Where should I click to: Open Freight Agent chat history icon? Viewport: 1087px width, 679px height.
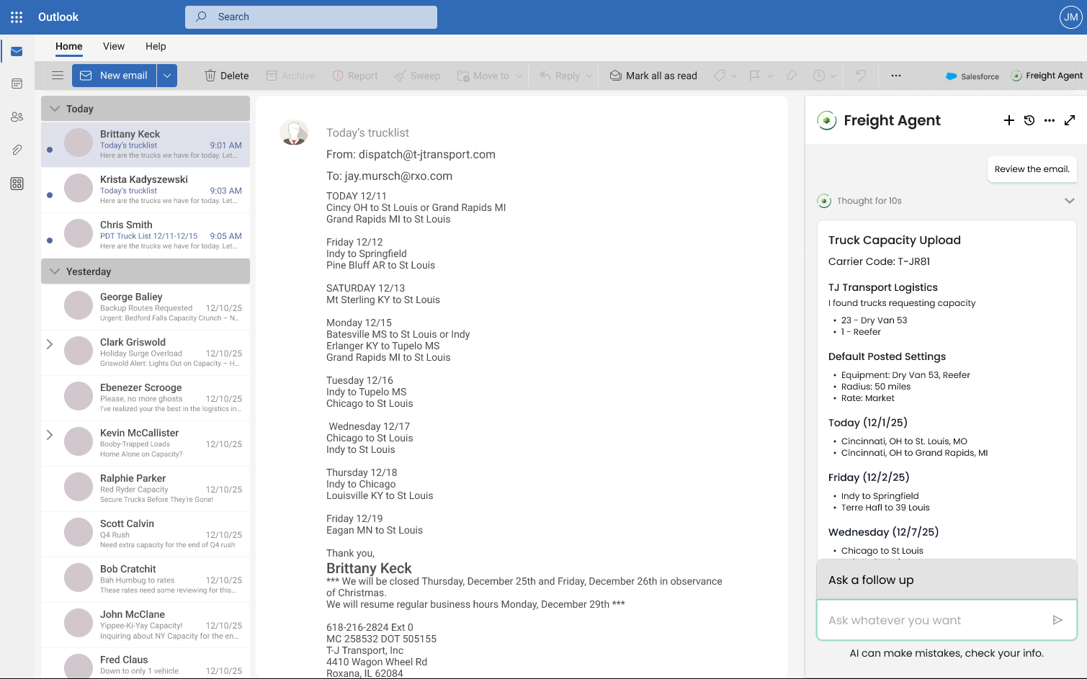coord(1029,120)
